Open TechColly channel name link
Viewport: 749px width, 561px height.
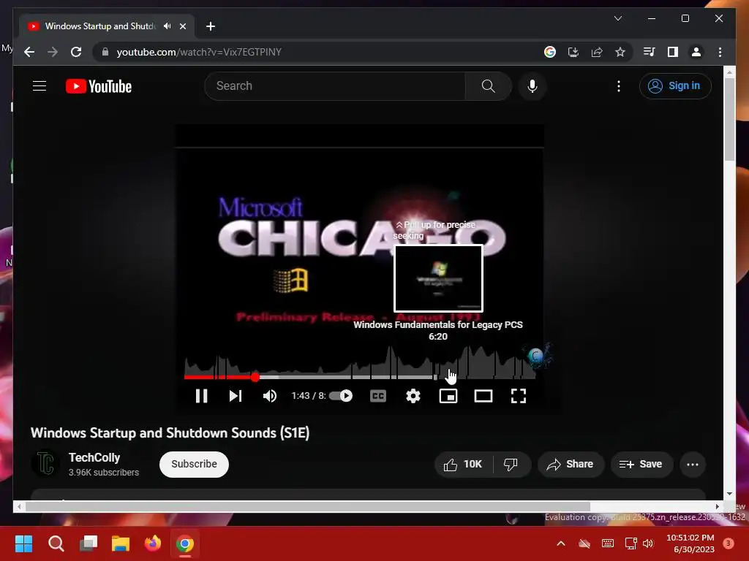coord(94,457)
